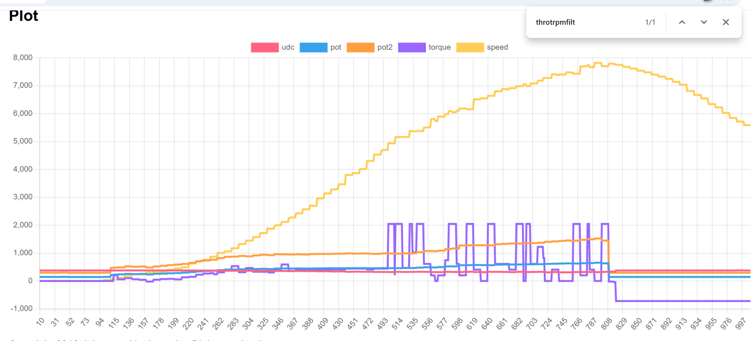Click the throtrpmfilt search input field

[585, 22]
